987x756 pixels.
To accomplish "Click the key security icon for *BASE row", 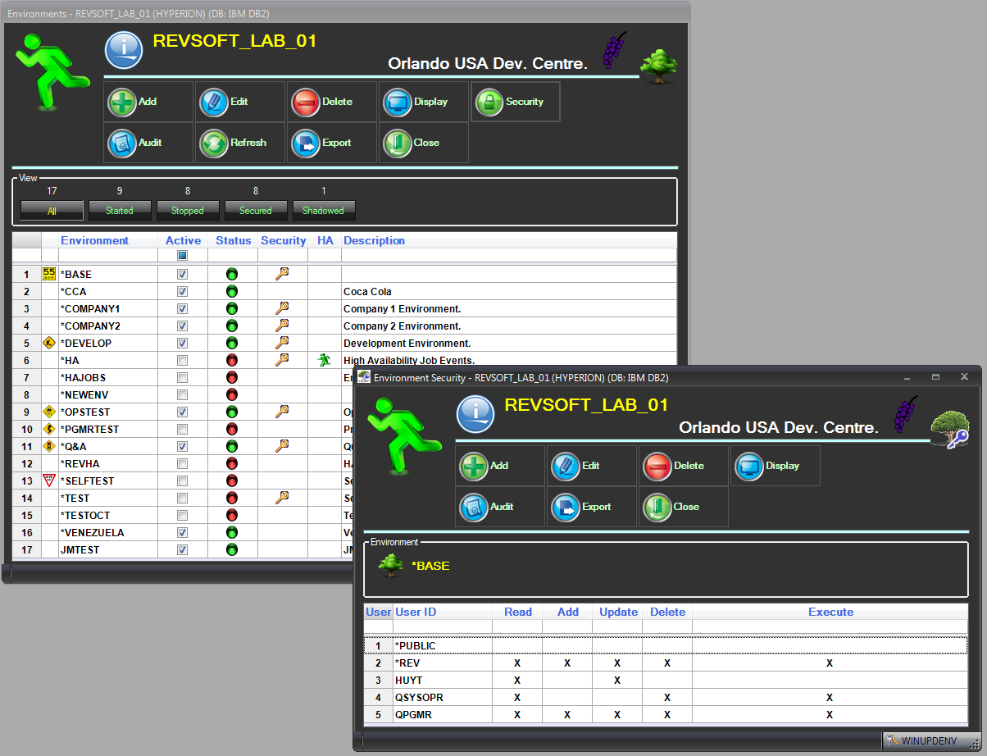I will (x=282, y=274).
